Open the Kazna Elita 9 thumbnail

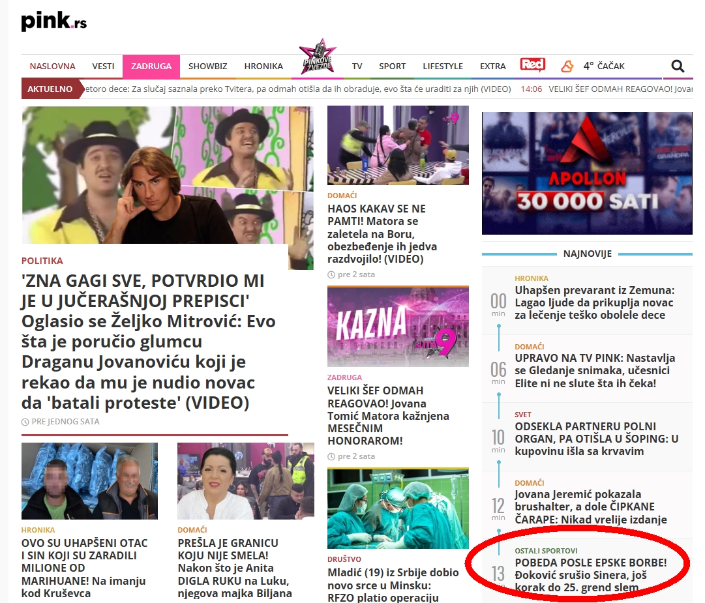398,326
